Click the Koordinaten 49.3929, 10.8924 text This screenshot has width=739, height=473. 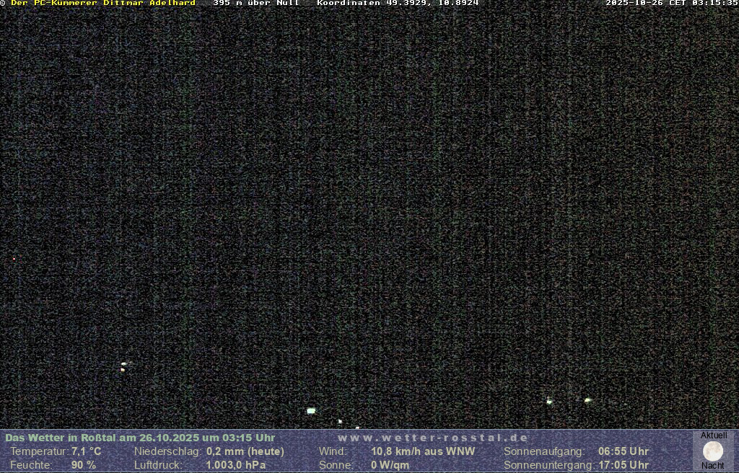click(x=398, y=3)
